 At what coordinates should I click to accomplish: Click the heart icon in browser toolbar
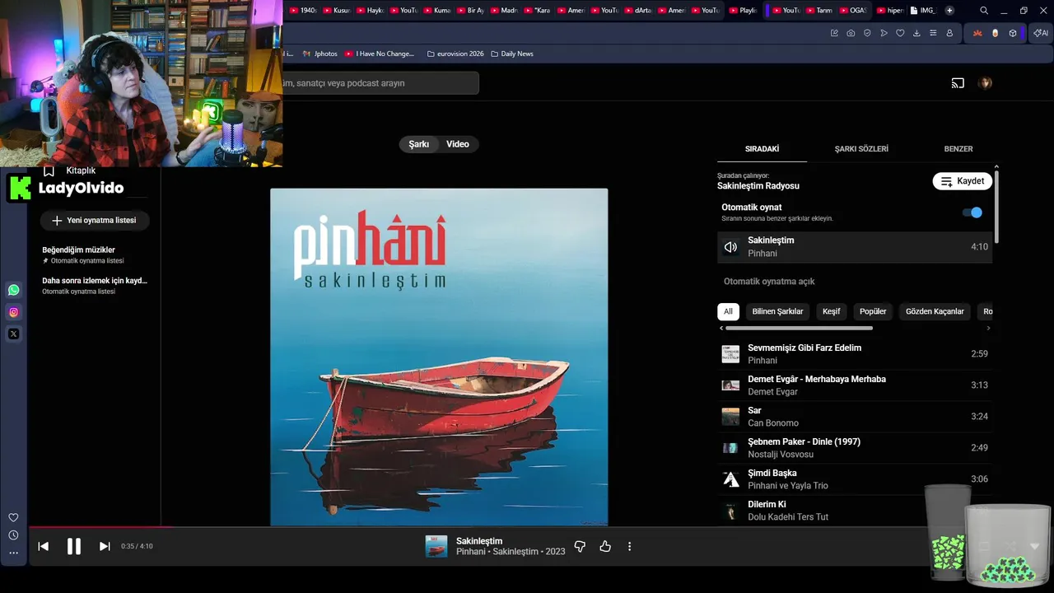(x=900, y=33)
